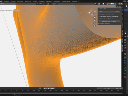Open the gizmo options dropdown arrow
128x96 pixels.
click(101, 4)
